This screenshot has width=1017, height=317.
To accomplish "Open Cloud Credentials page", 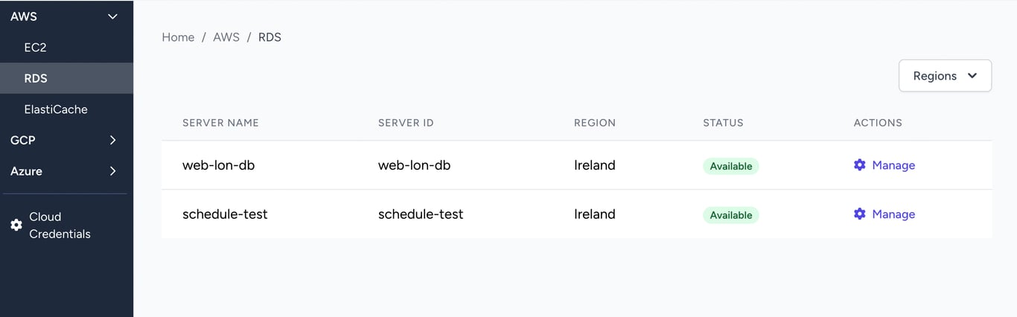I will click(60, 225).
